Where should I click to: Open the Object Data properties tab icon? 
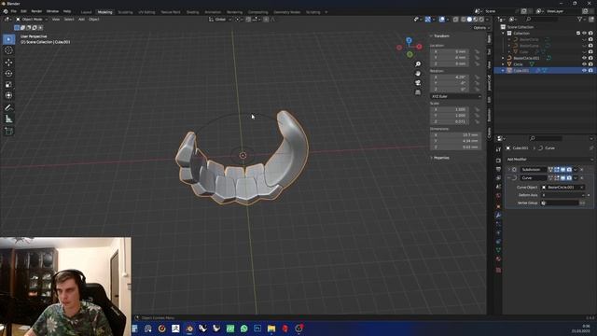498,250
